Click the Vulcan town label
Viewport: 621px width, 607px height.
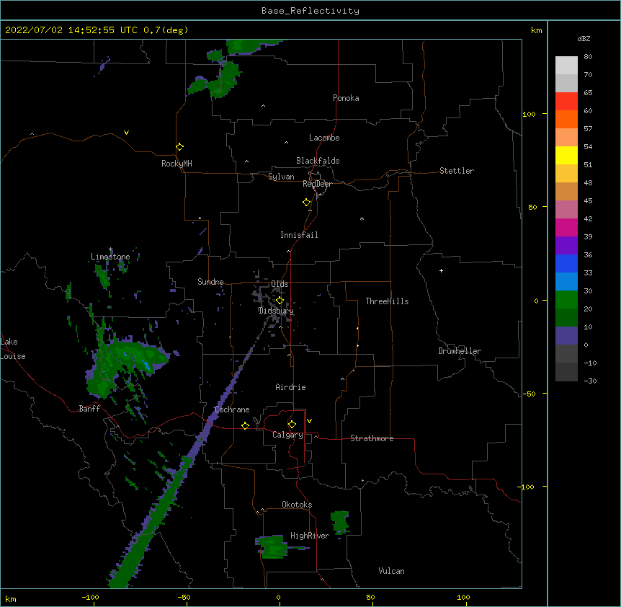[x=391, y=571]
